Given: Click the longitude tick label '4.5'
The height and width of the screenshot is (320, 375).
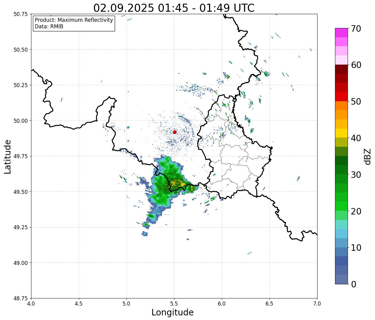Looking at the screenshot, I should [79, 303].
